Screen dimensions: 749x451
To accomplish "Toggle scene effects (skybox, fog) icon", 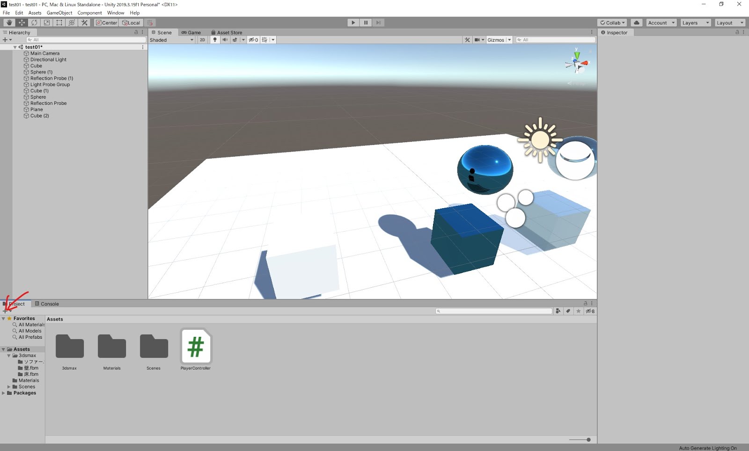I will 235,40.
